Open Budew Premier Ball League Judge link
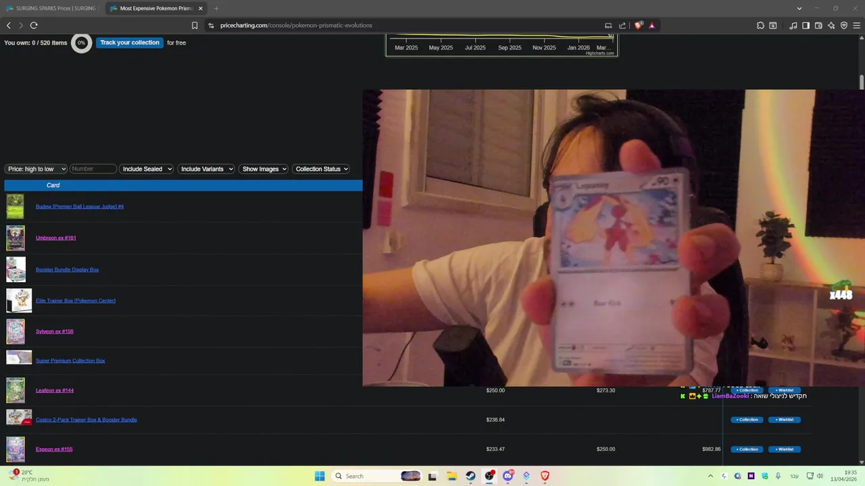The width and height of the screenshot is (865, 486). point(80,207)
